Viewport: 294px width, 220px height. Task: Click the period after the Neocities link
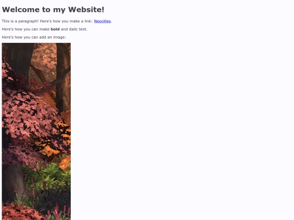coord(111,21)
